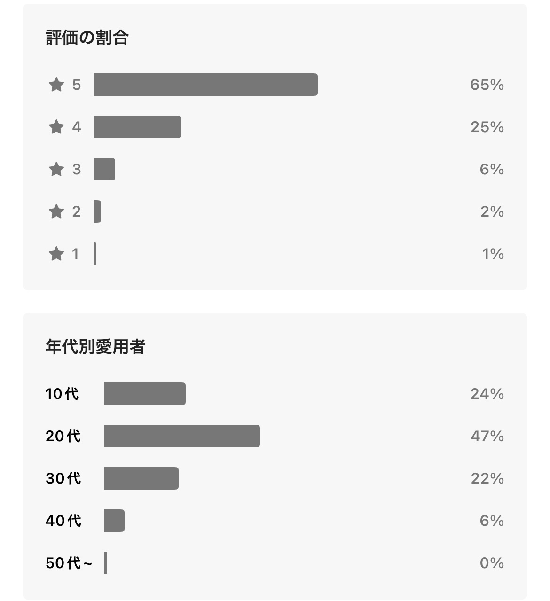Click the 20代 age label
This screenshot has width=550, height=601.
(x=63, y=436)
